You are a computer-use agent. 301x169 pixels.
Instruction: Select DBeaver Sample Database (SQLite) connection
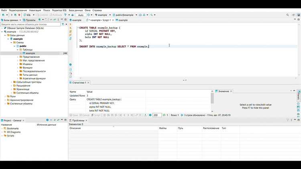click(25, 28)
